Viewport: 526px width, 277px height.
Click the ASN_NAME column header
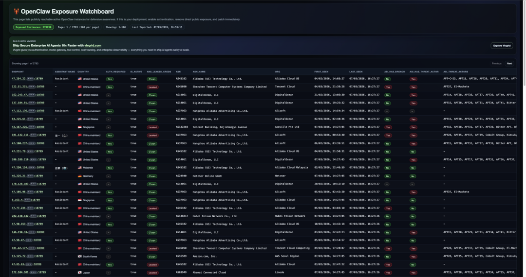pyautogui.click(x=199, y=71)
